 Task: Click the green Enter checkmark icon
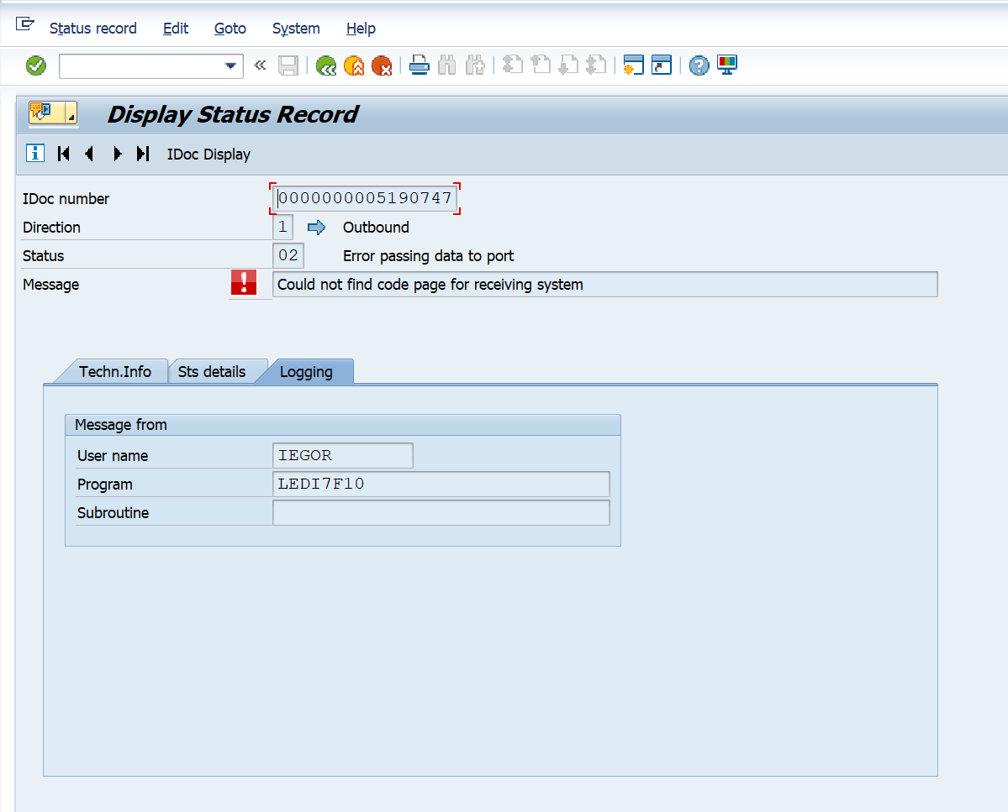[x=36, y=65]
